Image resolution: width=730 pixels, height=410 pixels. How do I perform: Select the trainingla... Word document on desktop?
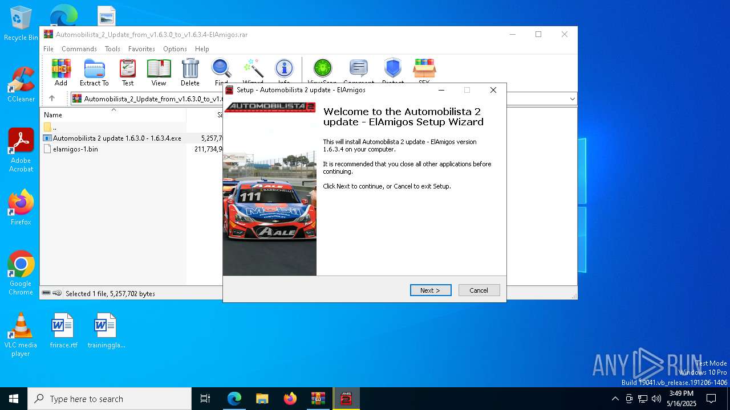(x=106, y=330)
